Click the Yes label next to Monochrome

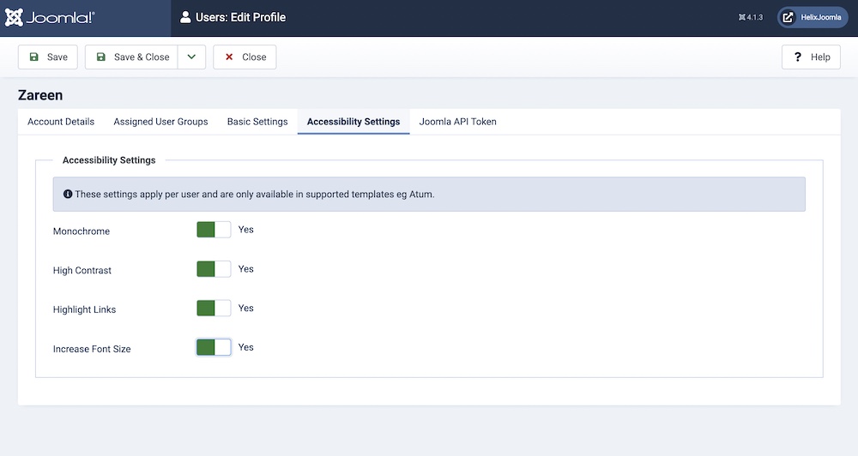tap(246, 230)
